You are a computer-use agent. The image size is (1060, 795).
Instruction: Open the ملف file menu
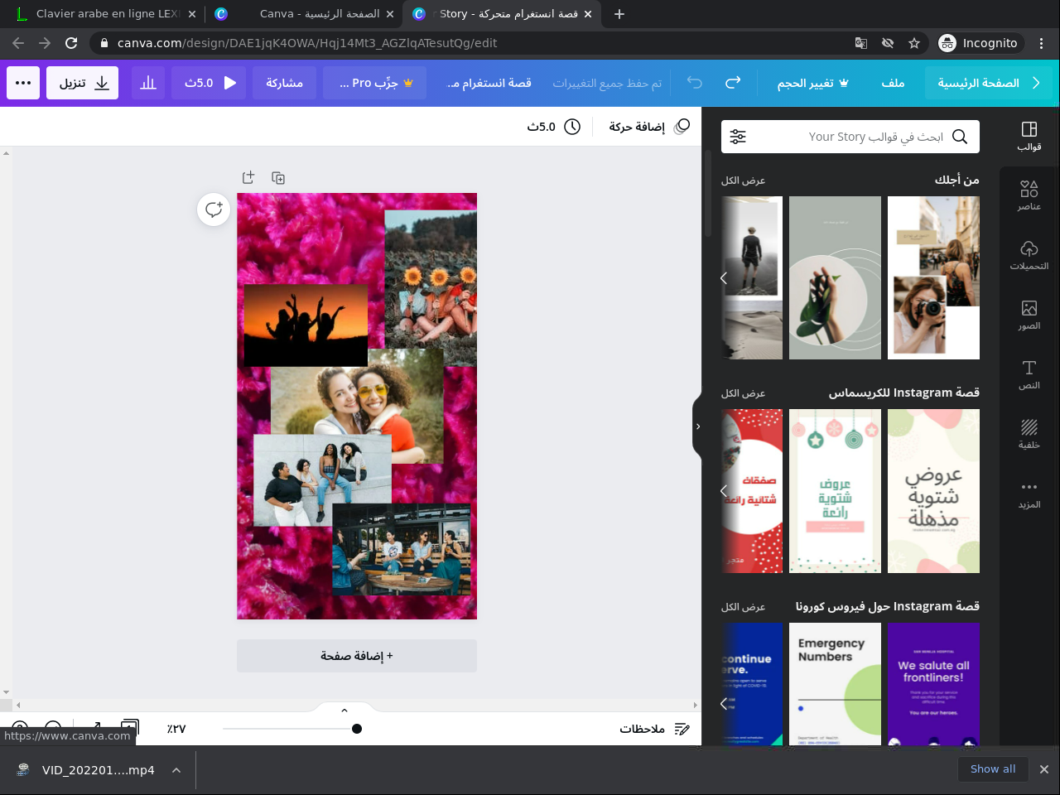point(893,83)
